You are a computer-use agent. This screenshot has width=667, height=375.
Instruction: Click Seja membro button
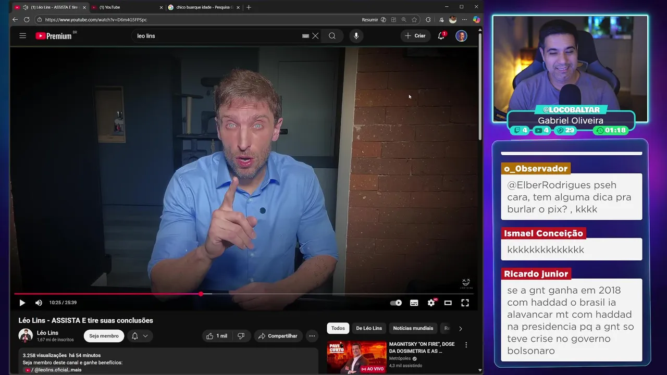pyautogui.click(x=104, y=336)
